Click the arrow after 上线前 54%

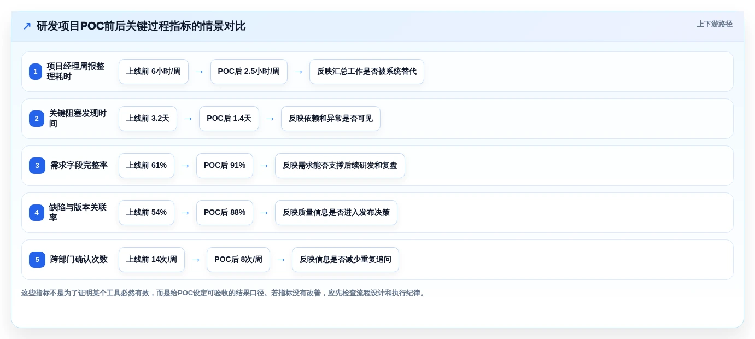pyautogui.click(x=185, y=213)
